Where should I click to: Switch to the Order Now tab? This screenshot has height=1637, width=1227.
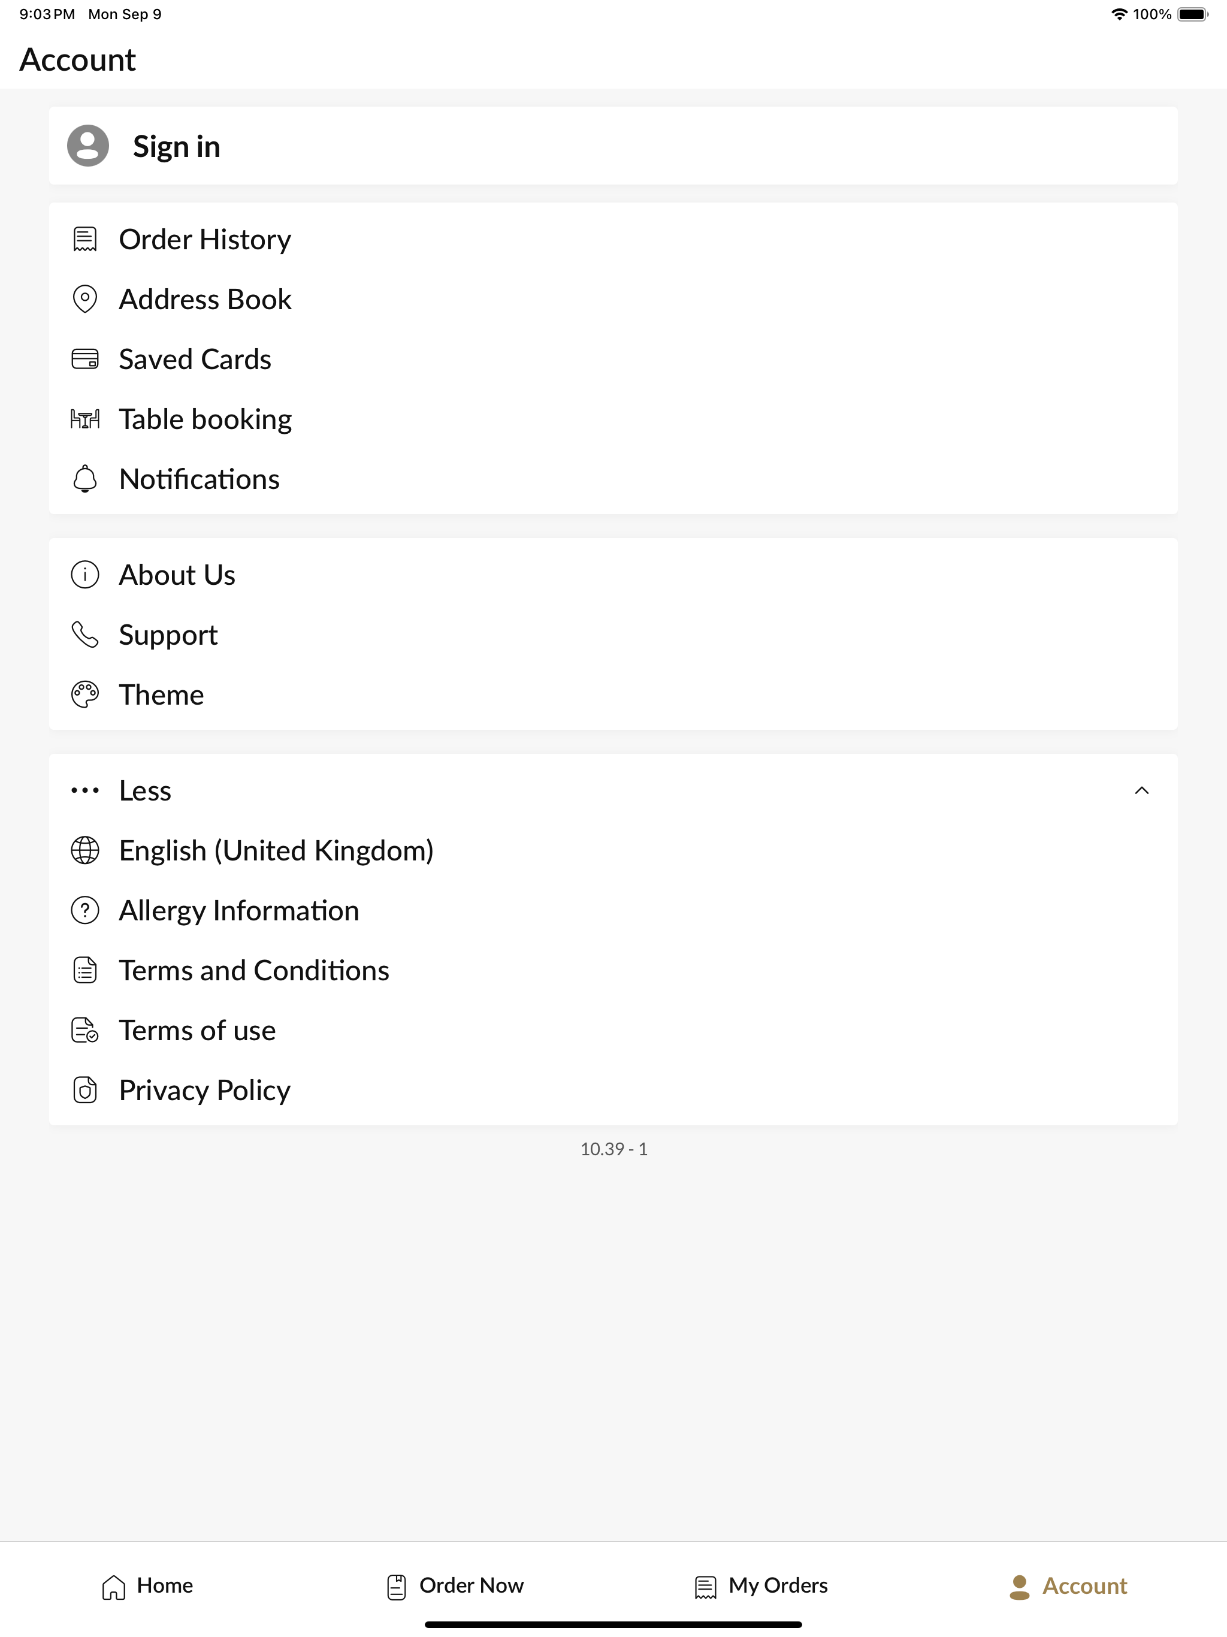(x=454, y=1586)
